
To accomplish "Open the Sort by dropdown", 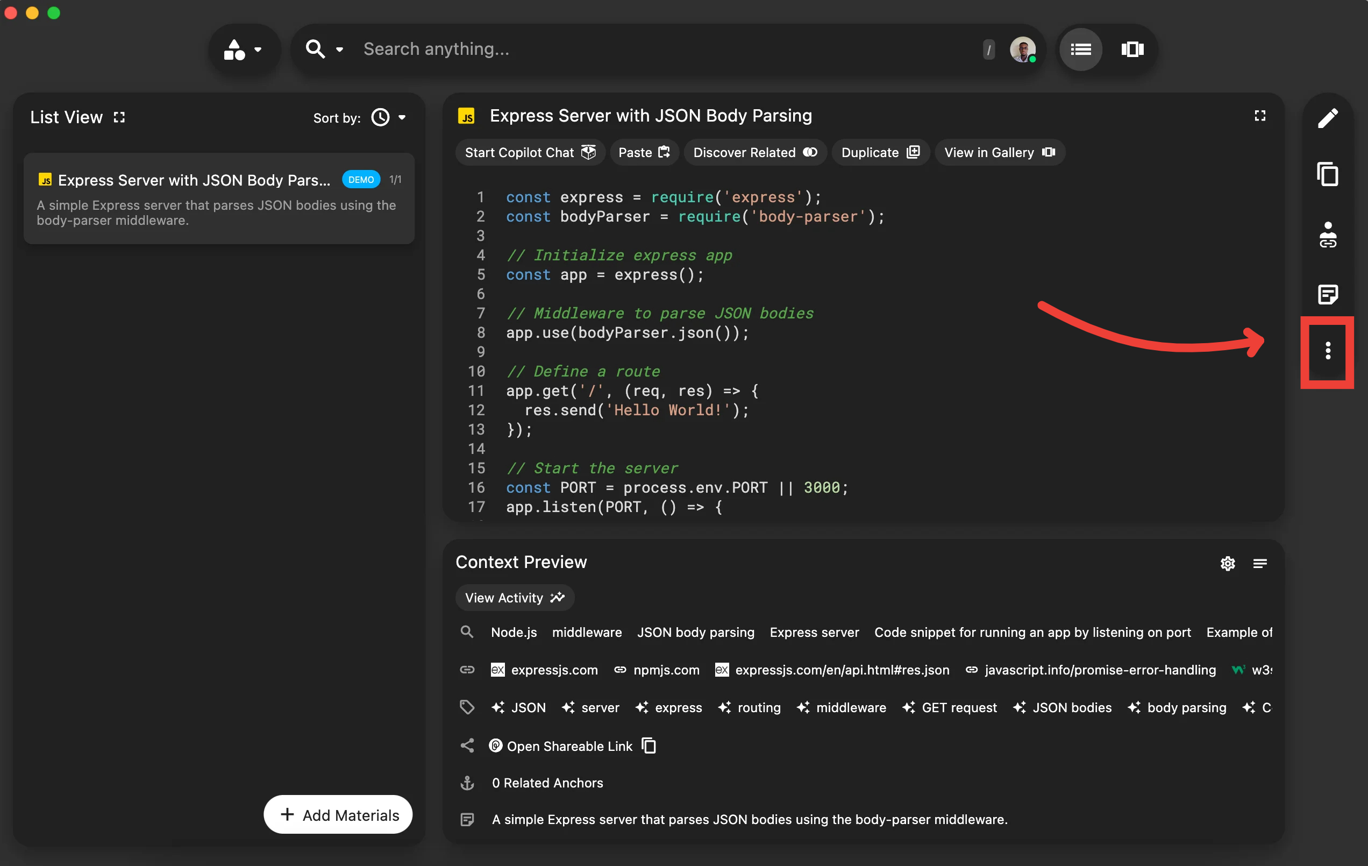I will [389, 118].
